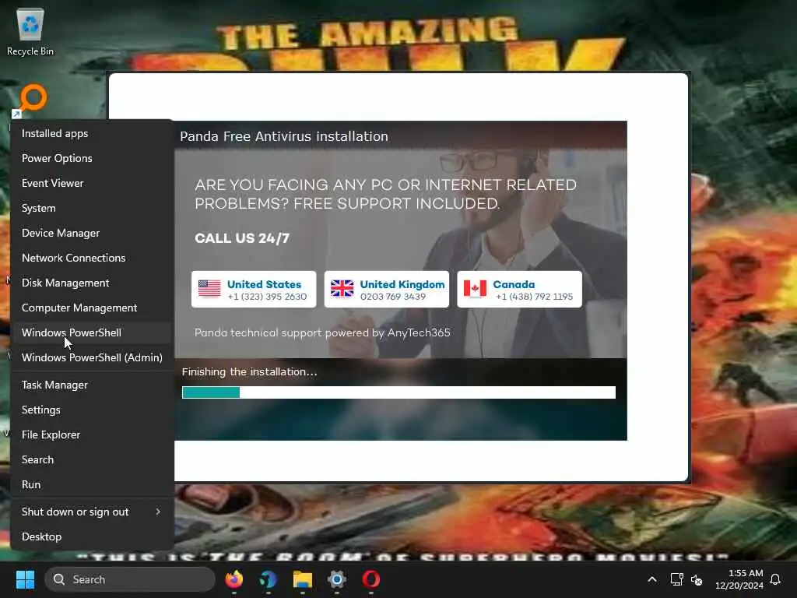This screenshot has height=598, width=797.
Task: Select Network Connections menu entry
Action: (x=92, y=258)
